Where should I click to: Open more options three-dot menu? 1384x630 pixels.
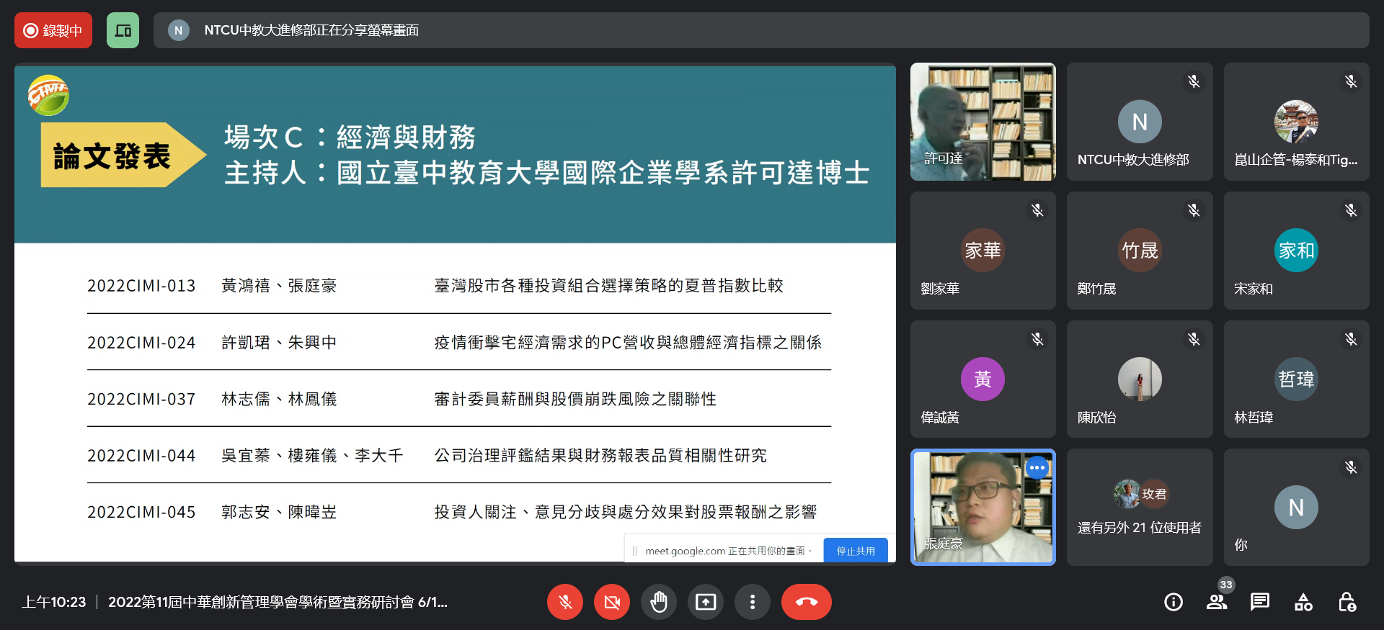(x=753, y=602)
